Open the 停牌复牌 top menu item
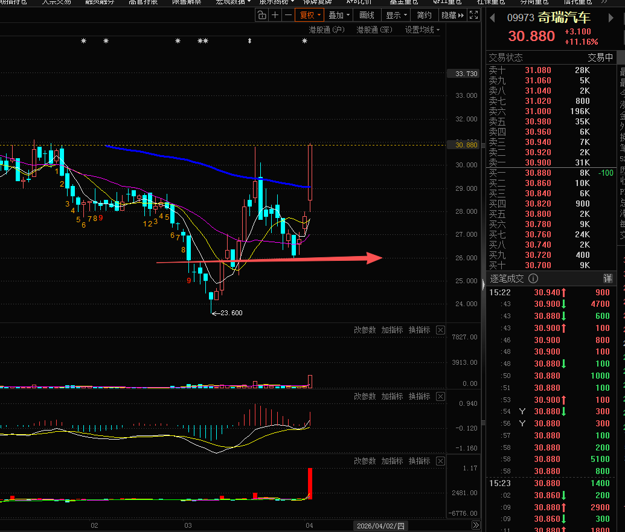 pyautogui.click(x=317, y=2)
